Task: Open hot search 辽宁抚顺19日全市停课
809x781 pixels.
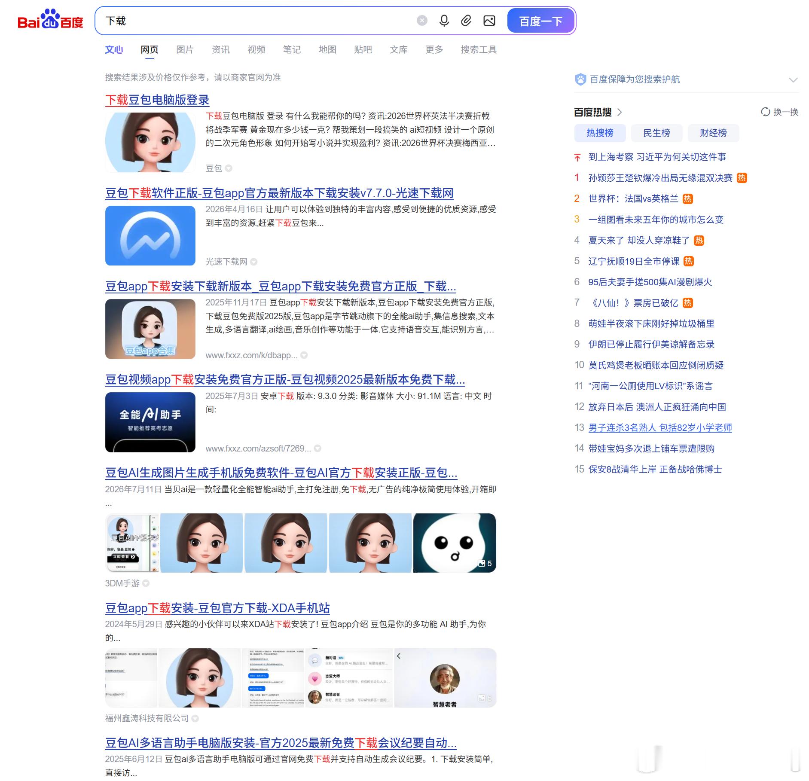Action: [x=634, y=261]
